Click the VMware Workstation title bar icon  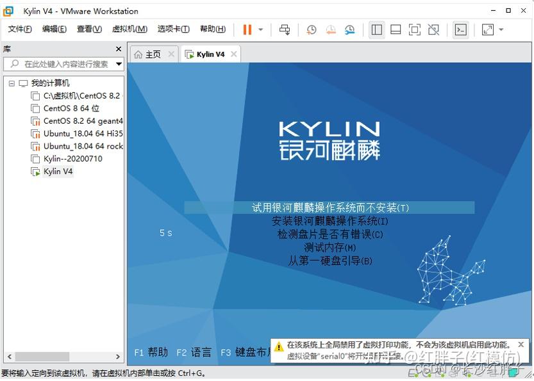(x=8, y=12)
